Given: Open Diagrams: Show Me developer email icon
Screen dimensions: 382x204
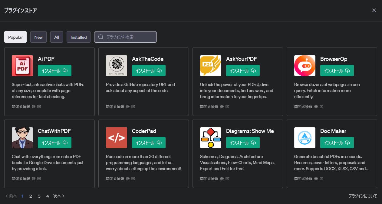Looking at the screenshot, I should (x=227, y=179).
